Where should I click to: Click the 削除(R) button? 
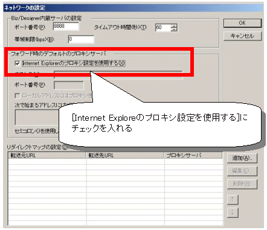tap(242, 184)
